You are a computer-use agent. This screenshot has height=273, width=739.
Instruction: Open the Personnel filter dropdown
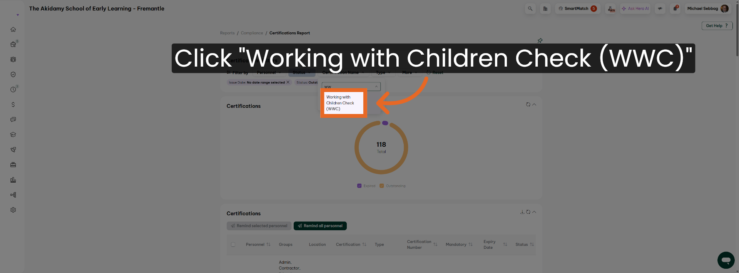pos(269,72)
